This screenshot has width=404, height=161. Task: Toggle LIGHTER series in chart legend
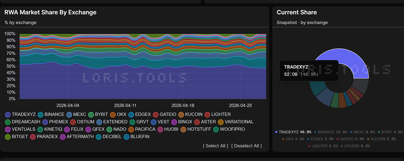[x=218, y=115]
